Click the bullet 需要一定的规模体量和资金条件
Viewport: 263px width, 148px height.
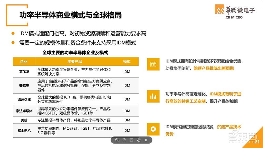click(x=78, y=43)
